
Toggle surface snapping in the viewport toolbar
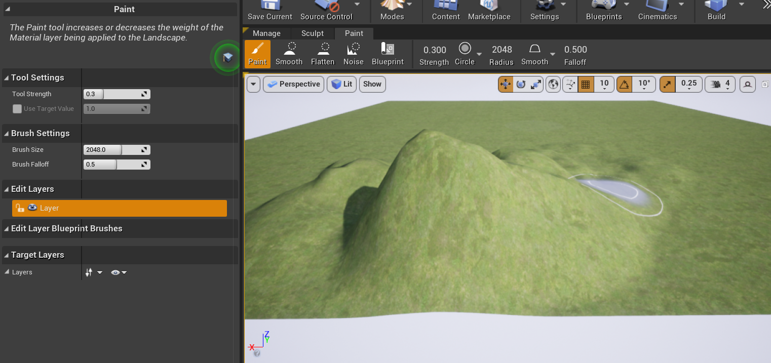click(570, 84)
